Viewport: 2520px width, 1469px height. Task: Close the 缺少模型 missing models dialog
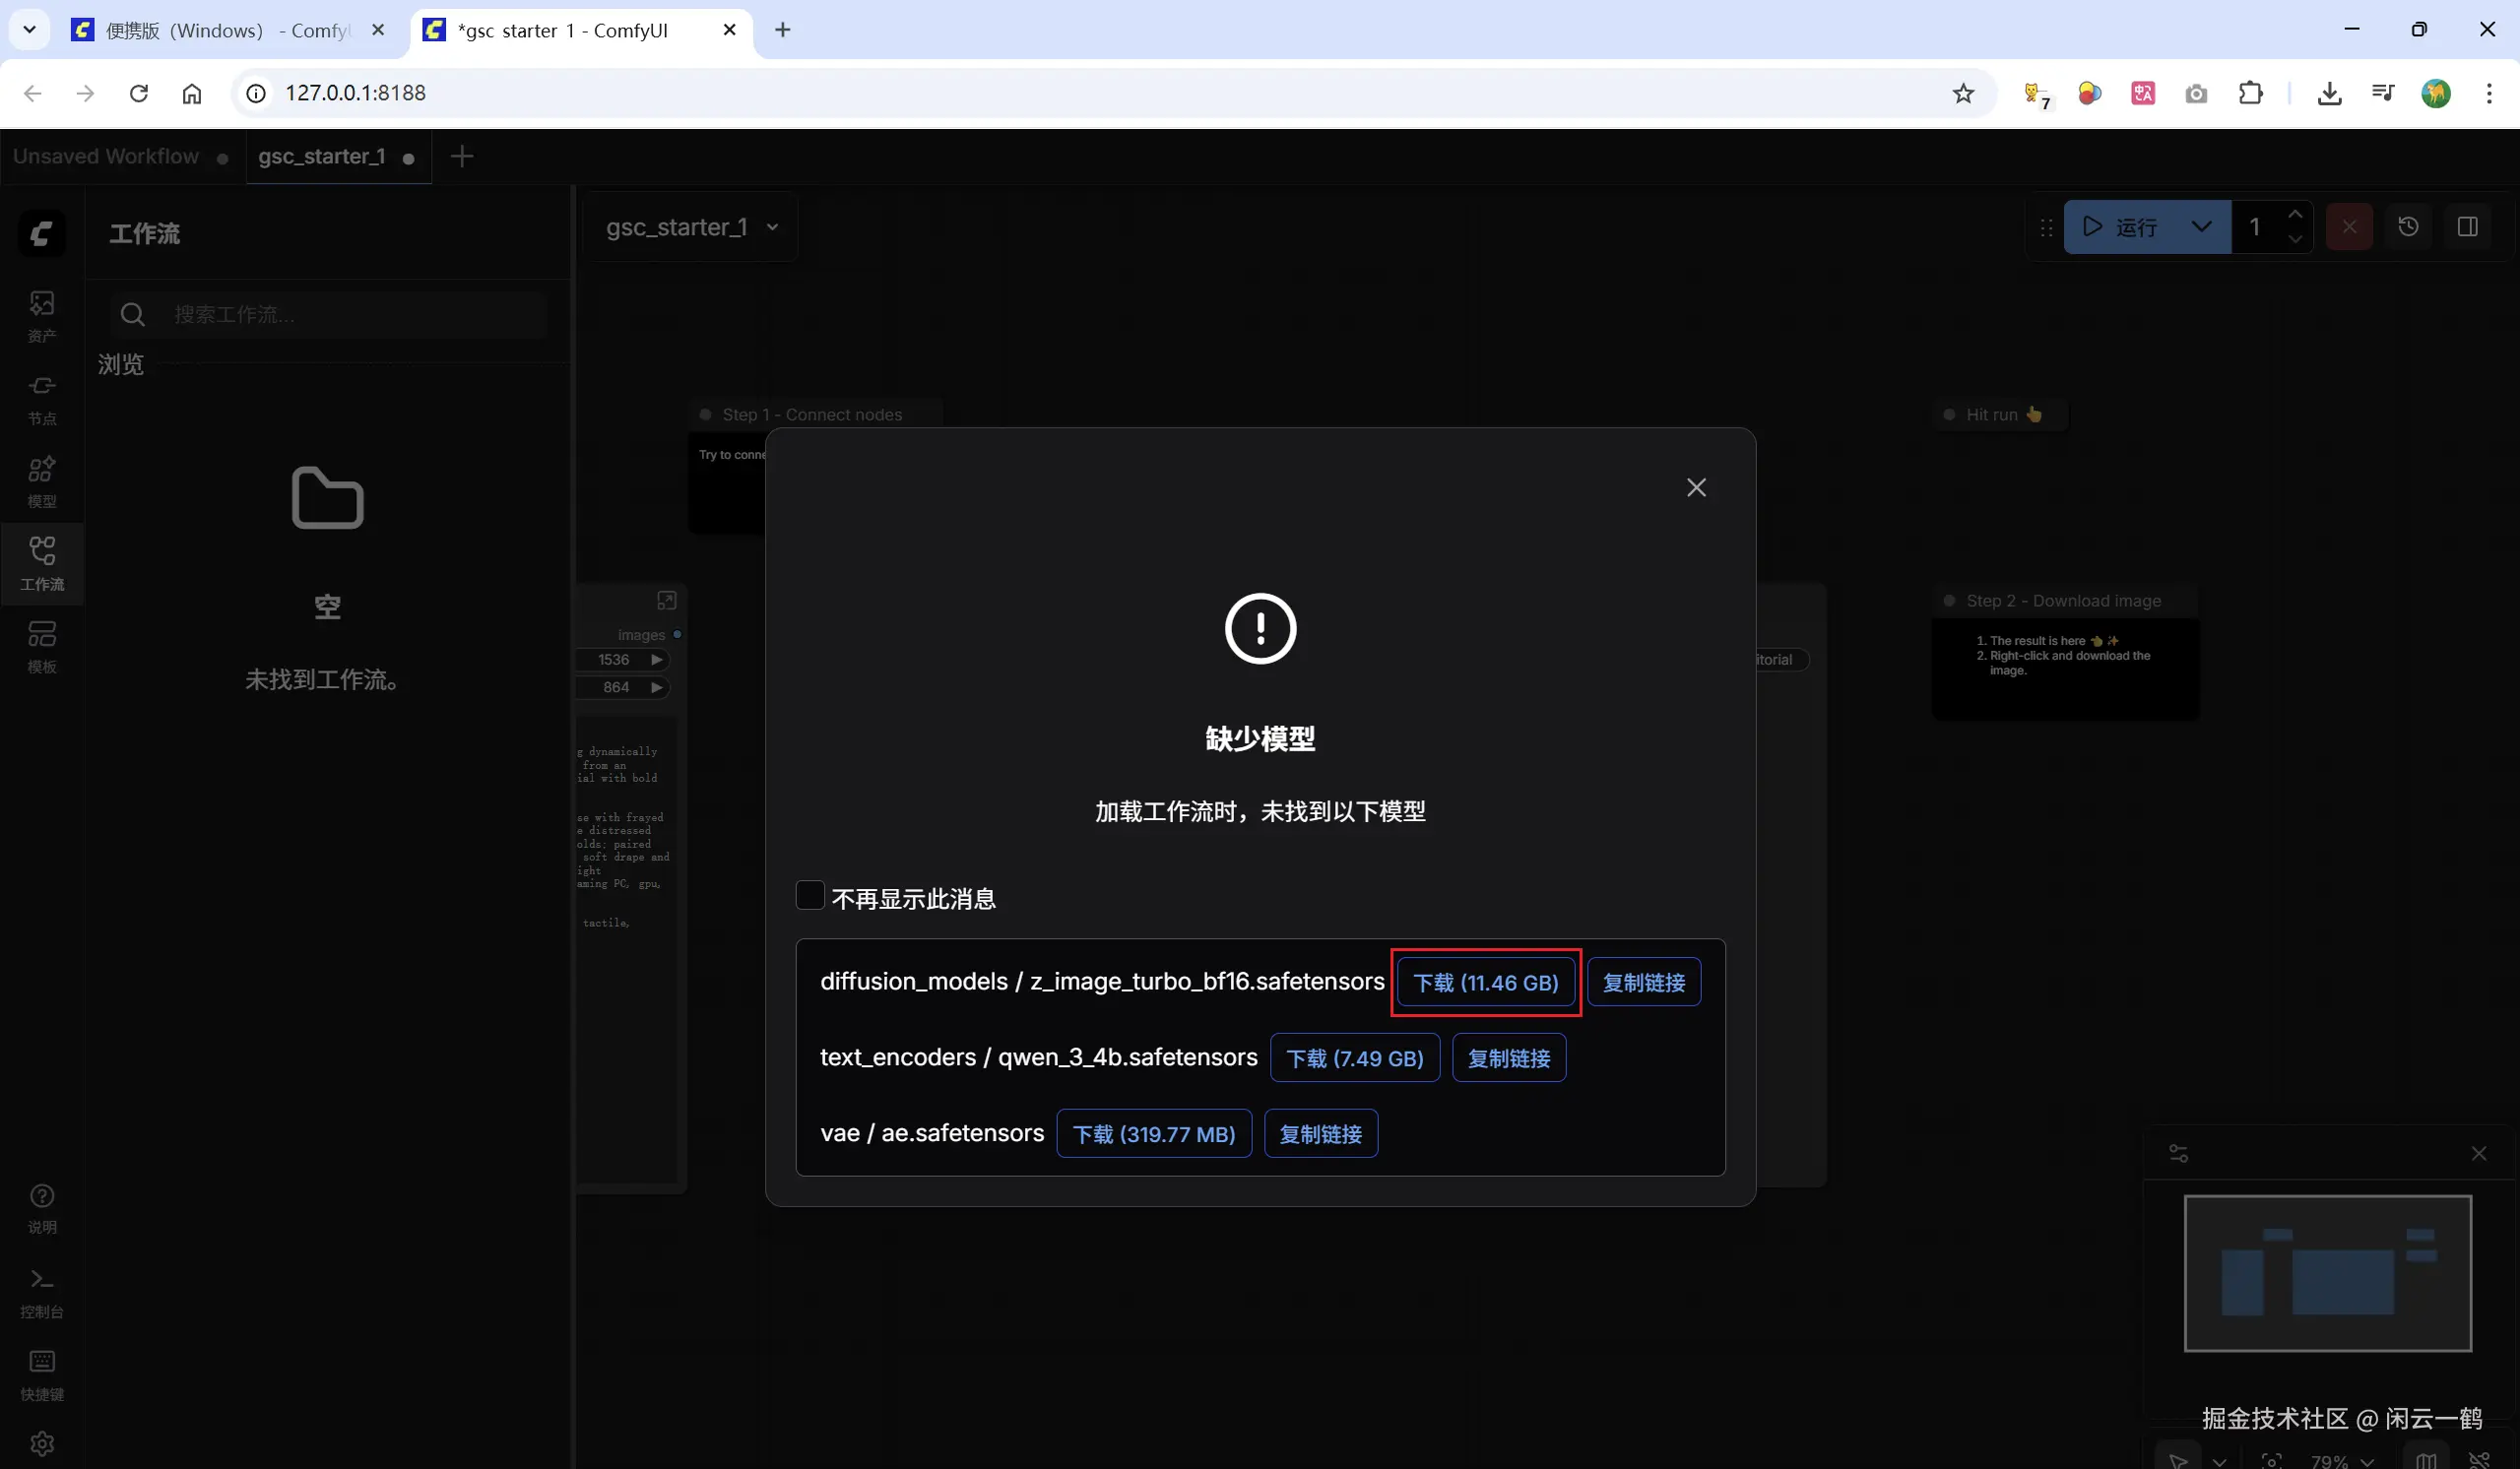pos(1696,487)
